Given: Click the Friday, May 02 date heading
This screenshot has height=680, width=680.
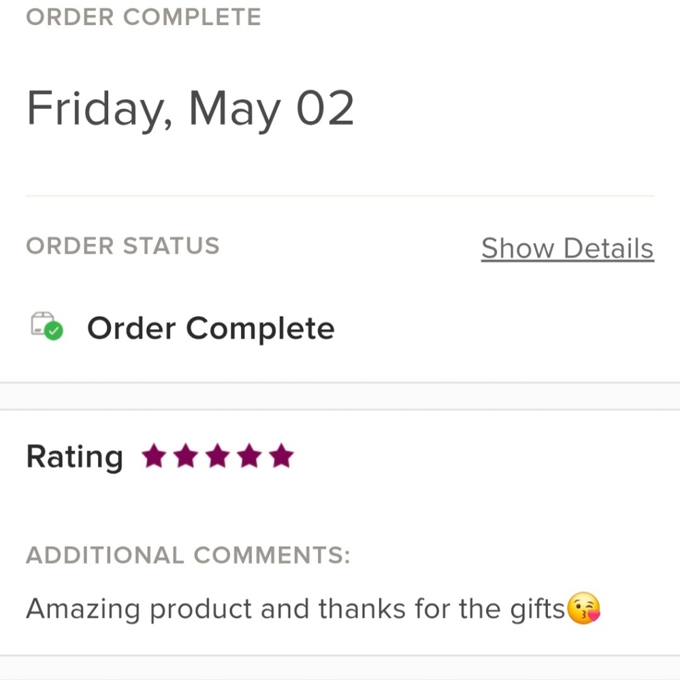Looking at the screenshot, I should pyautogui.click(x=190, y=108).
